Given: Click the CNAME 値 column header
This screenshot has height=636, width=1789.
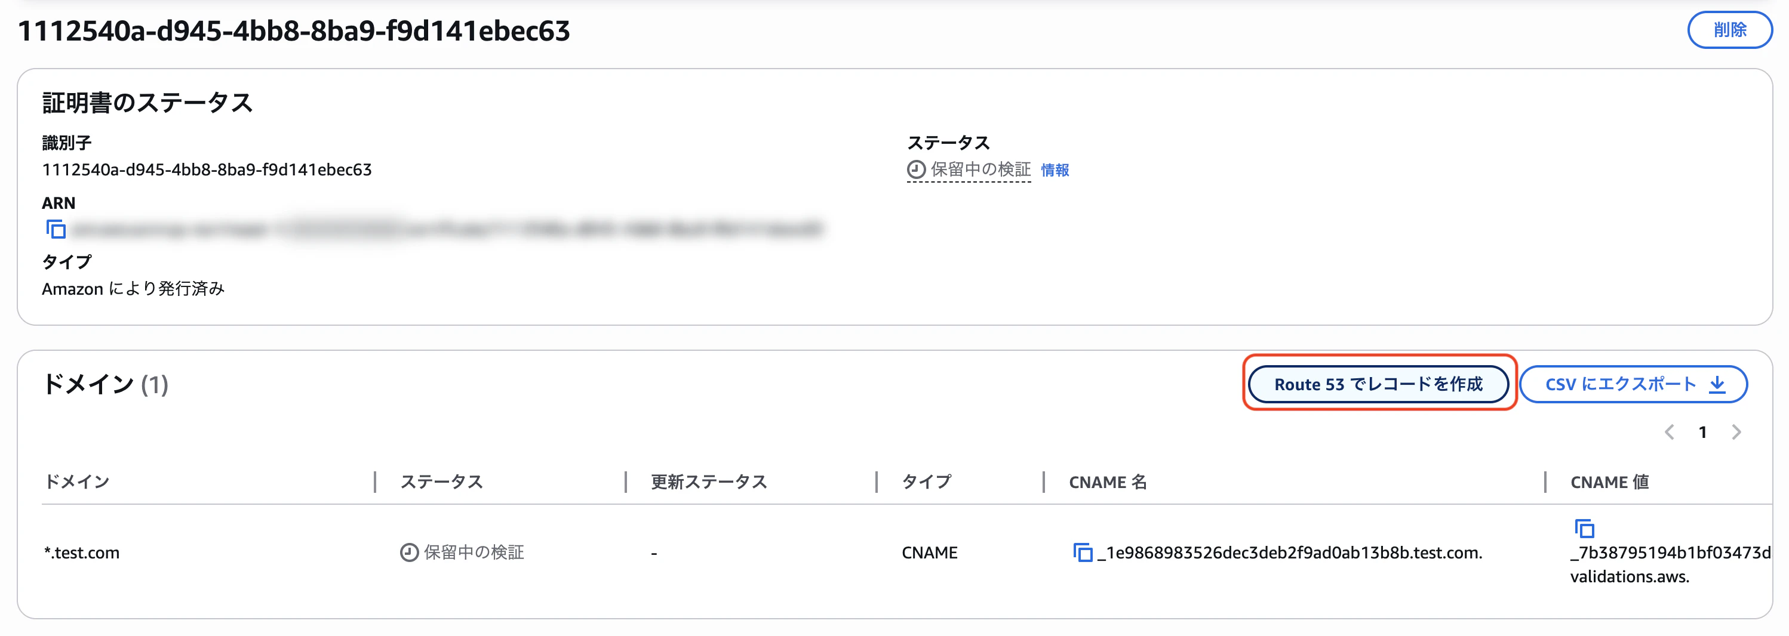Looking at the screenshot, I should (1610, 482).
